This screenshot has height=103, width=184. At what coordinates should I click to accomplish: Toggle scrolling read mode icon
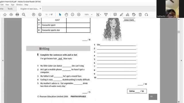(x=106, y=15)
